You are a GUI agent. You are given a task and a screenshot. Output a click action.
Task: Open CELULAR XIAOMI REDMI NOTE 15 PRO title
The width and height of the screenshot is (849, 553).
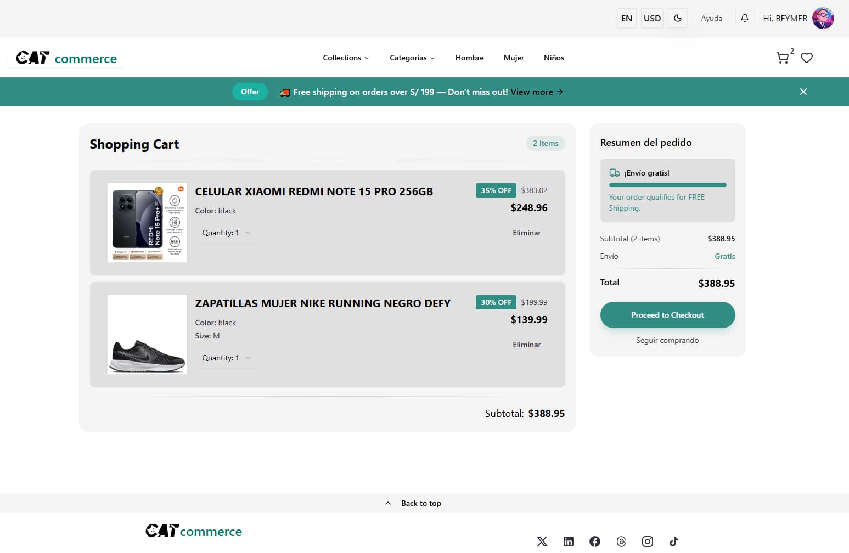314,191
